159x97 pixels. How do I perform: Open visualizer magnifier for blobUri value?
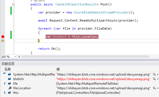pos(154,79)
